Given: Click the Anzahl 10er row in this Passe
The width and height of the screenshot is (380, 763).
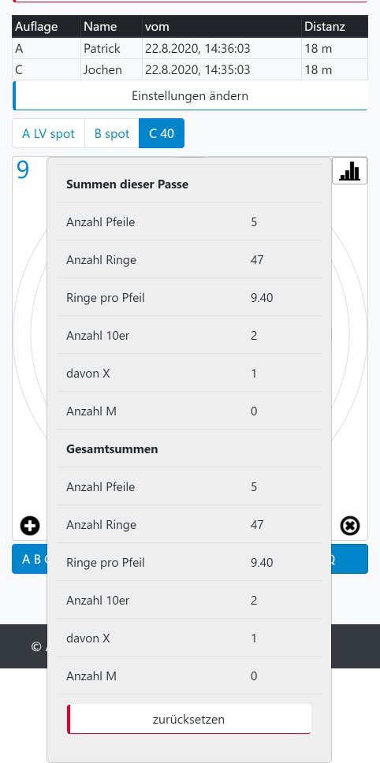Looking at the screenshot, I should 188,335.
